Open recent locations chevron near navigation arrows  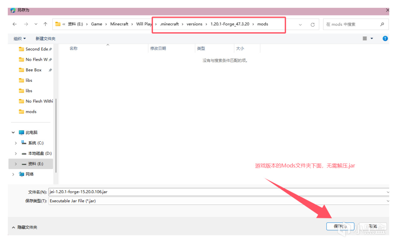(36, 24)
